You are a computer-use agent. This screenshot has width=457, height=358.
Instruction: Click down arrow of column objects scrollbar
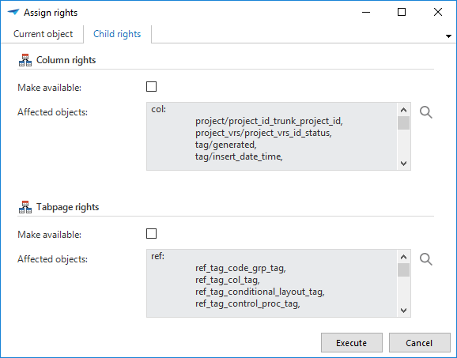[x=404, y=164]
